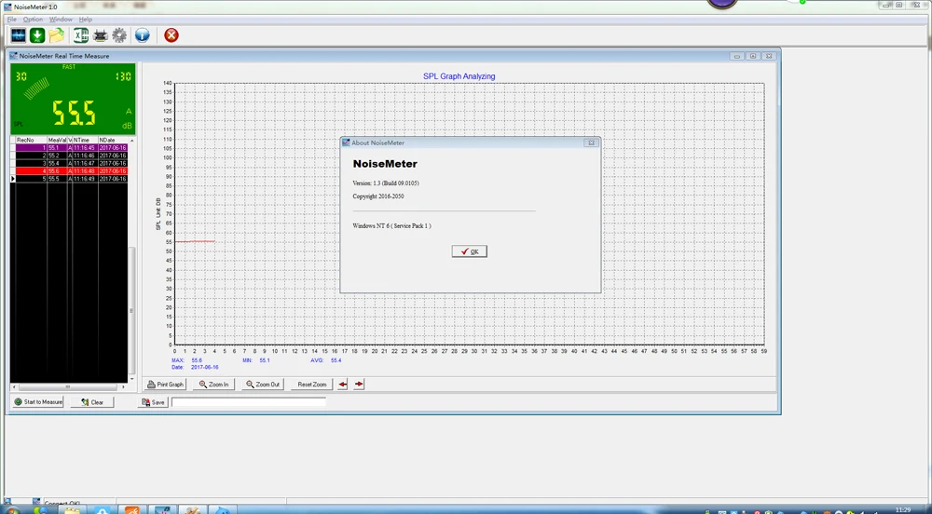Click the NDate column header
This screenshot has width=932, height=514.
pos(113,140)
